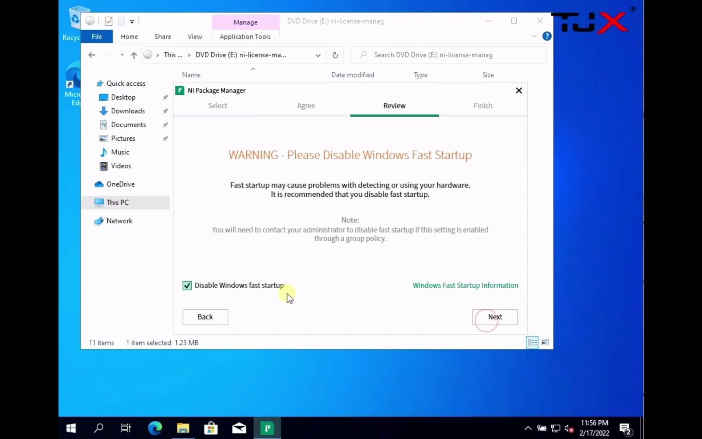This screenshot has width=702, height=439.
Task: Select Network in navigation pane
Action: click(x=119, y=221)
